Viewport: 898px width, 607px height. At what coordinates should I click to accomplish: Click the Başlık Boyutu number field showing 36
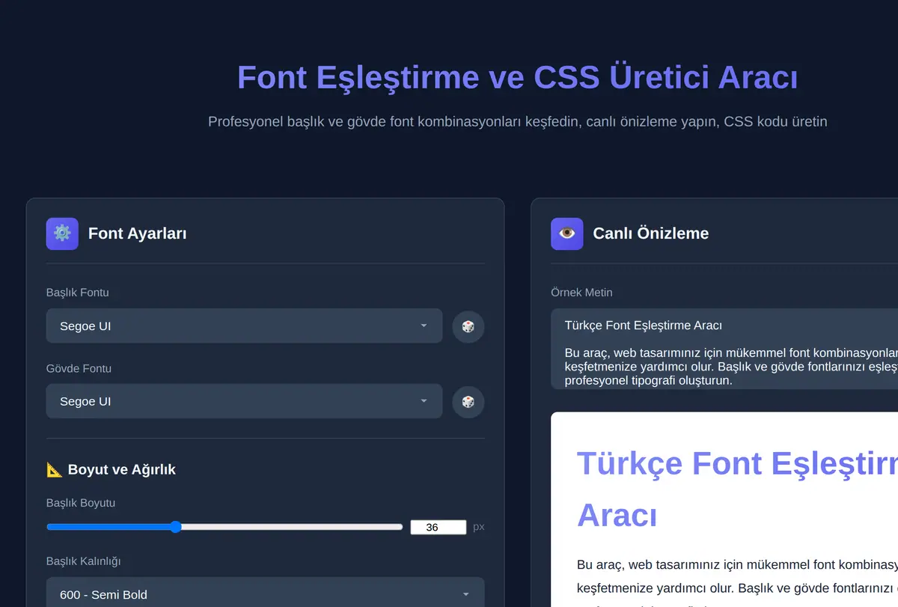click(439, 527)
